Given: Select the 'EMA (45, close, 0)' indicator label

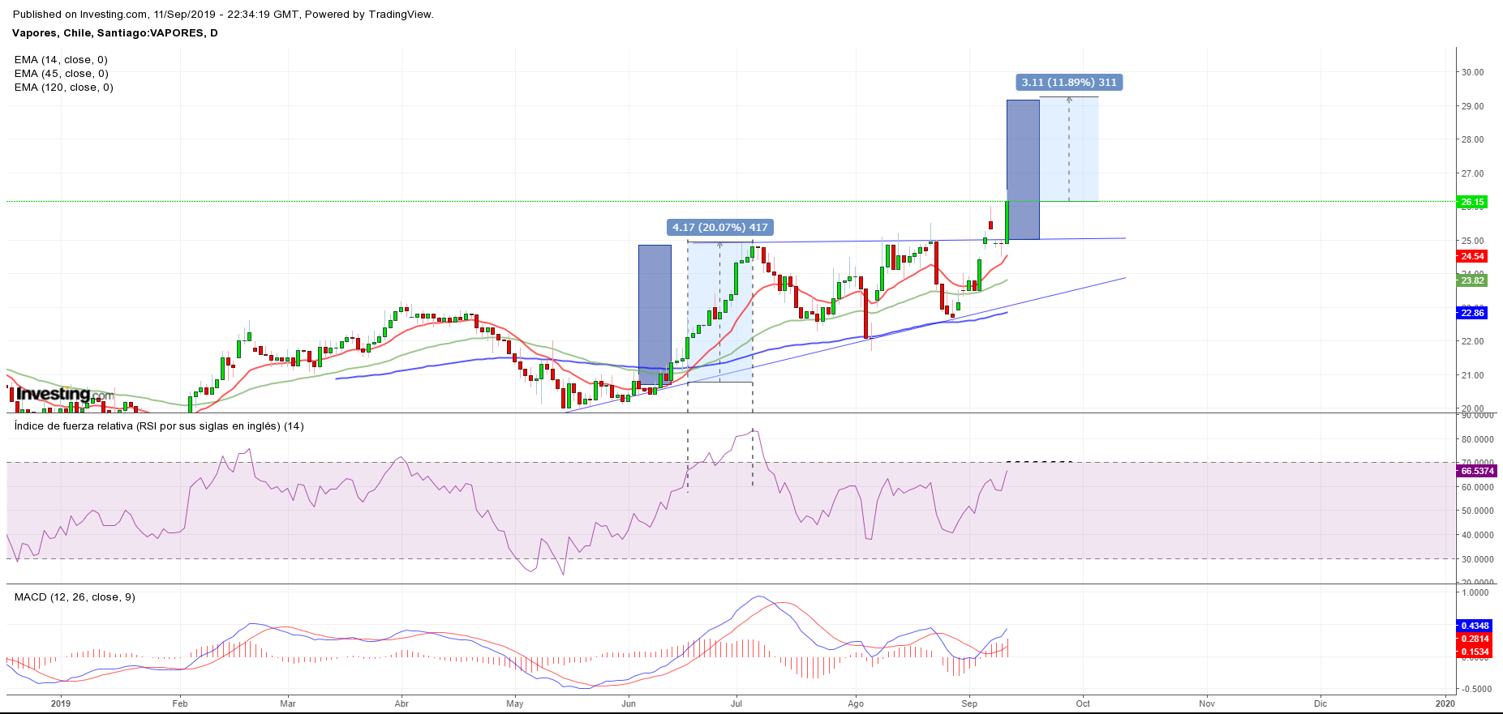Looking at the screenshot, I should [x=61, y=73].
